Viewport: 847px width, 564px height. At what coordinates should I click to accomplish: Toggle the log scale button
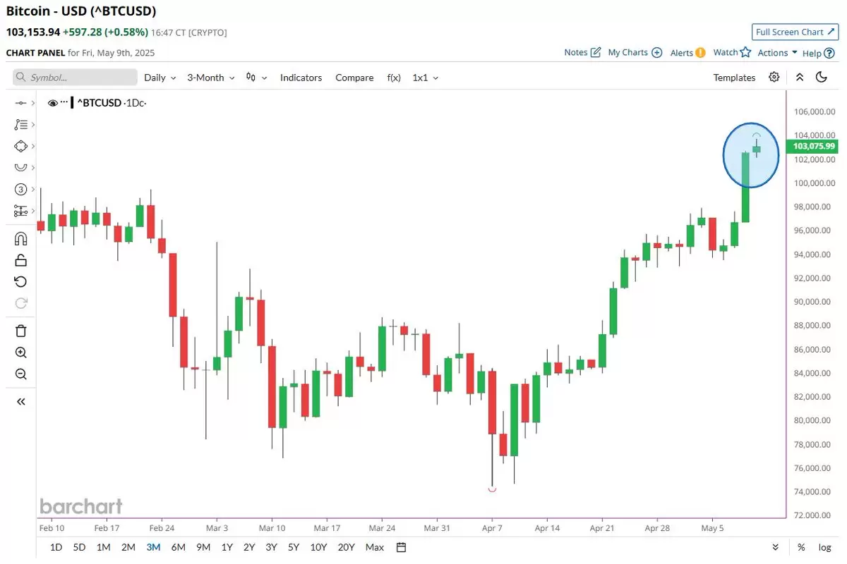pos(824,547)
